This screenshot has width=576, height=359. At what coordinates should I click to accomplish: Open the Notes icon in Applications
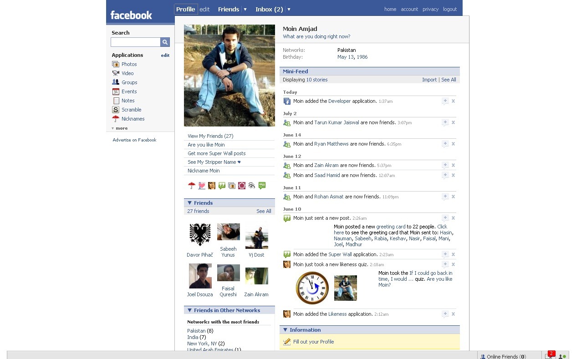116,101
